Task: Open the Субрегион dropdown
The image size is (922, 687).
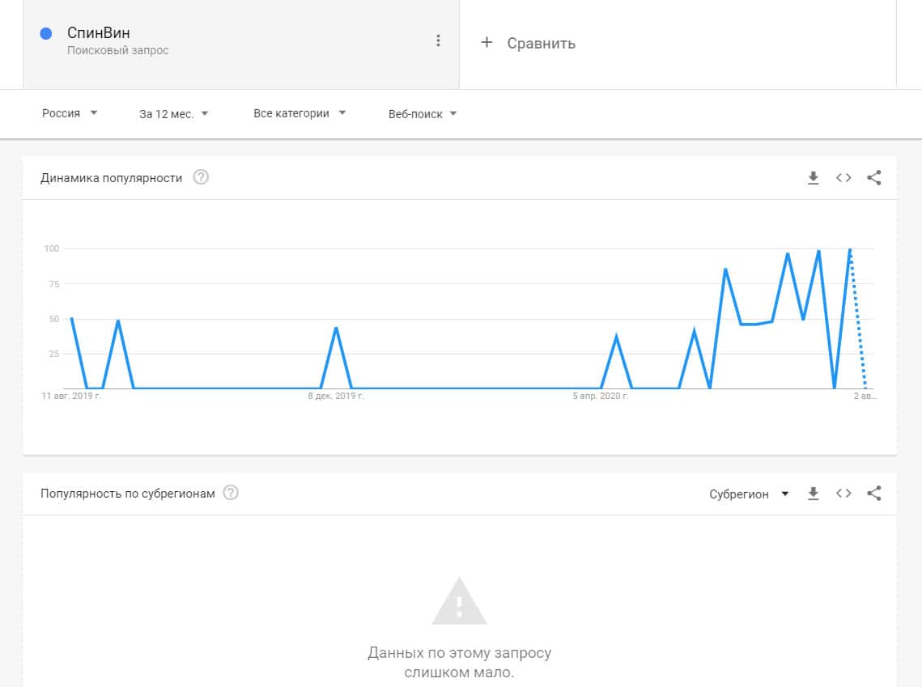Action: 749,494
